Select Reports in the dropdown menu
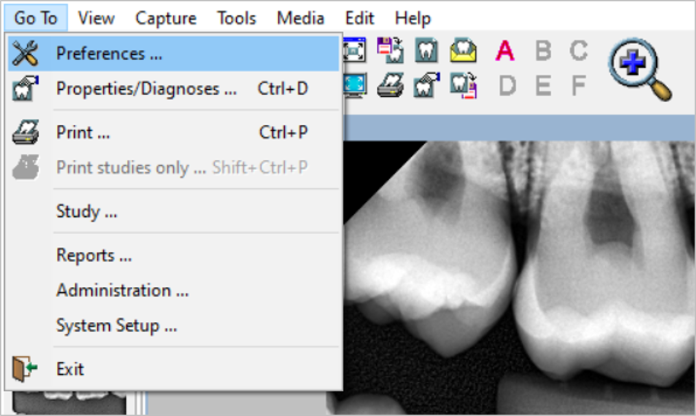This screenshot has height=416, width=696. click(x=94, y=255)
